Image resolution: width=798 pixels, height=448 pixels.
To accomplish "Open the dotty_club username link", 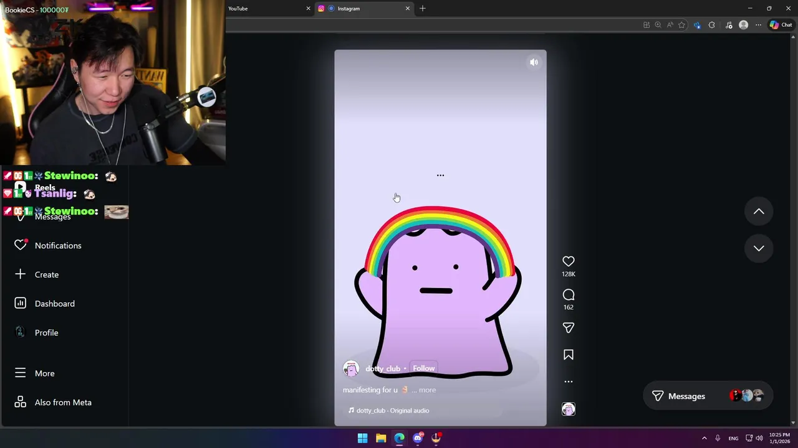I will [x=383, y=368].
